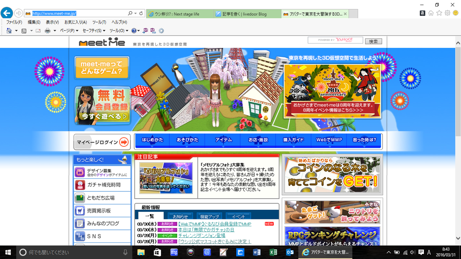Viewport: 461px width, 259px height.
Task: Open Word from the taskbar
Action: pyautogui.click(x=257, y=253)
